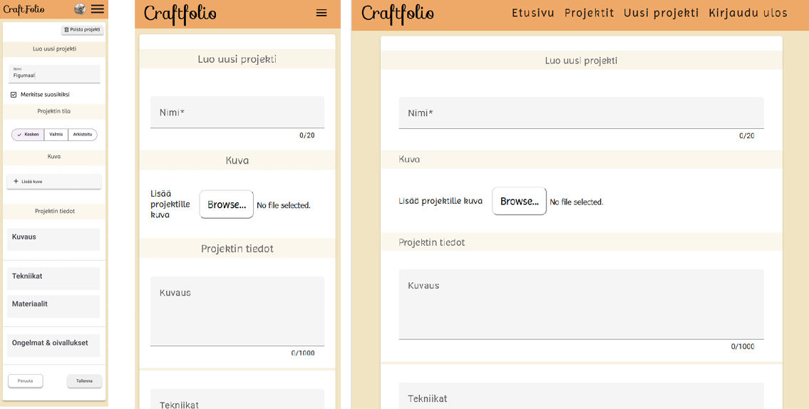Viewport: 809px width, 409px height.
Task: Toggle the Merkitse suosikiksi checkbox
Action: 14,94
